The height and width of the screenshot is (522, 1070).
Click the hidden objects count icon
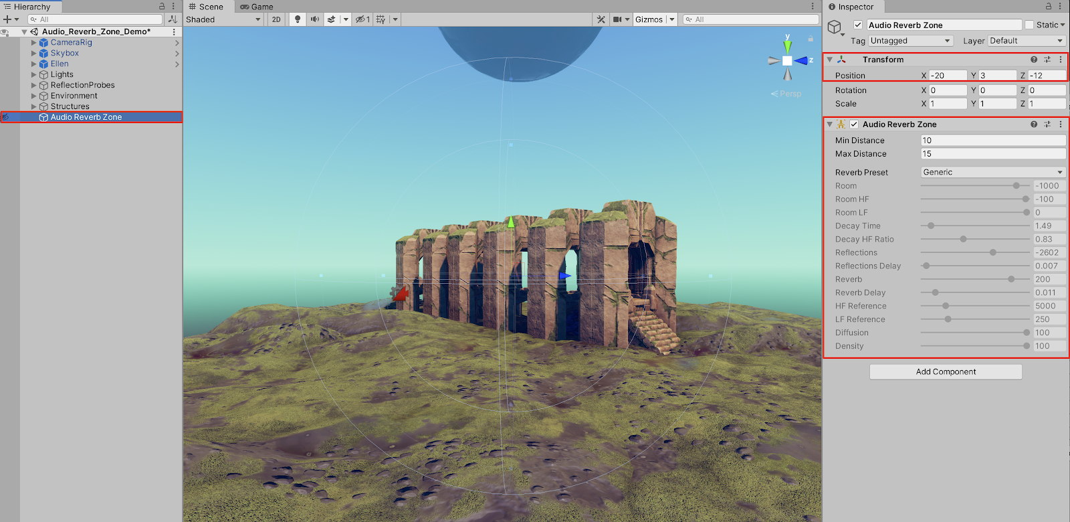coord(362,19)
